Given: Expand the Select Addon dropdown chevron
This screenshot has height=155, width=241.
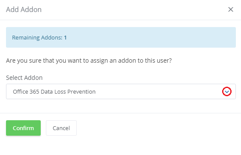Looking at the screenshot, I should tap(227, 91).
